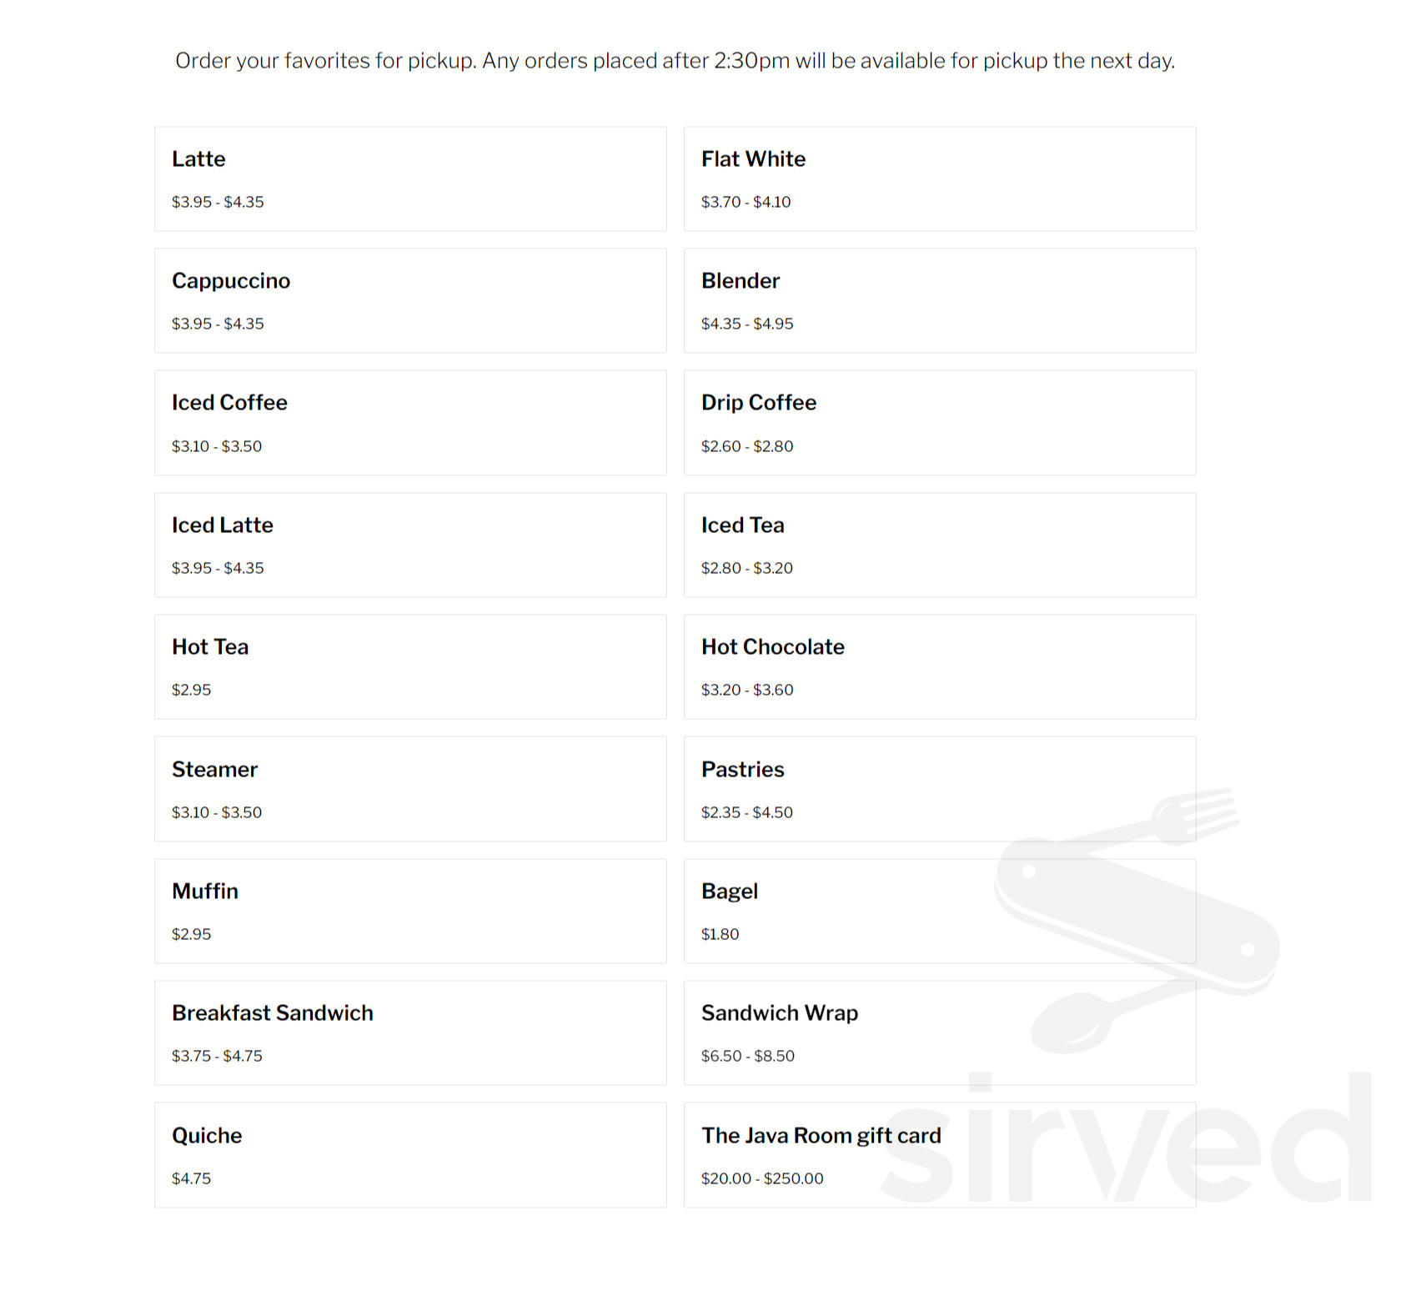The image size is (1426, 1291).
Task: Click the pickup order notice text
Action: coord(675,61)
